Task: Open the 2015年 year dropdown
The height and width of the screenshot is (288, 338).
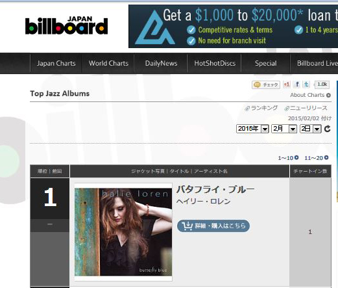Action: tap(252, 129)
